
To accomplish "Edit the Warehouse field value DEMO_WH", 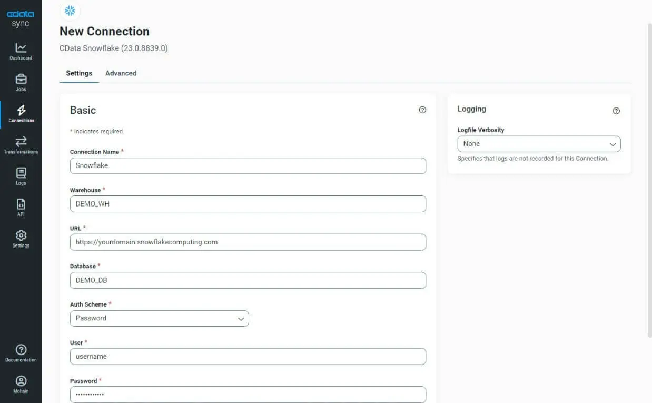I will pyautogui.click(x=248, y=204).
